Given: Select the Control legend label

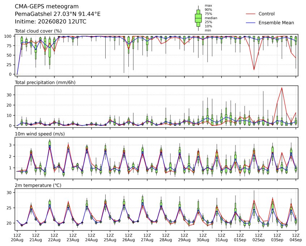Looking at the screenshot, I should pos(266,14).
